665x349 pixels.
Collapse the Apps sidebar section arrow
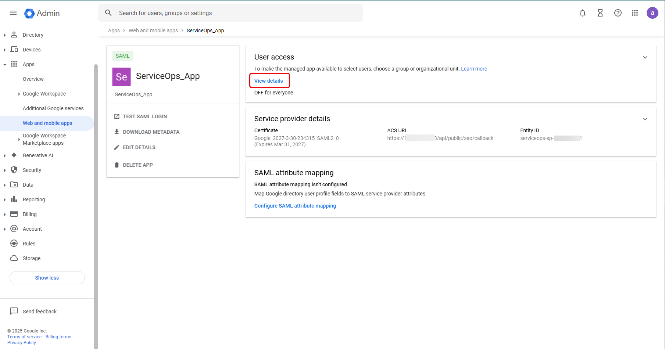click(x=5, y=65)
